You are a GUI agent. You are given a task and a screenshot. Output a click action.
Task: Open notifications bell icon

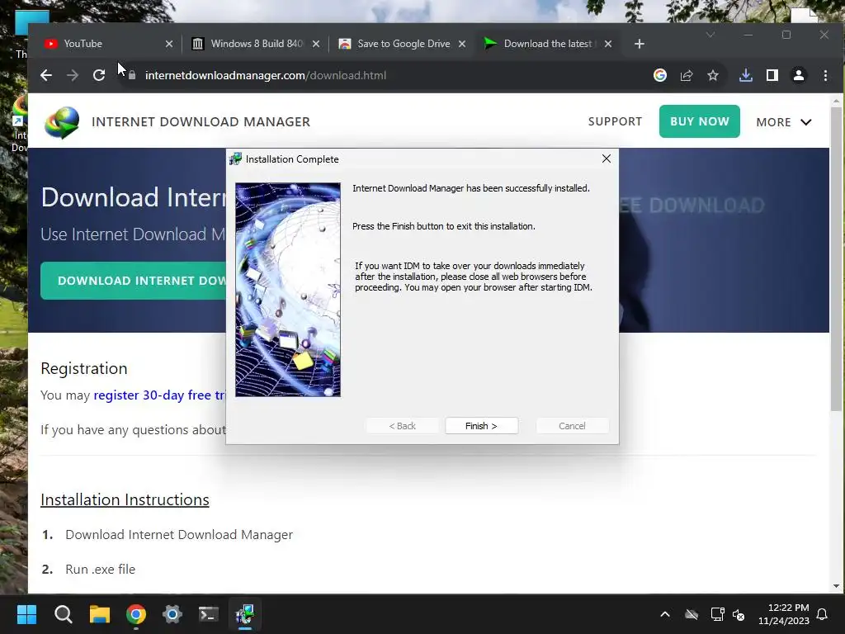(823, 614)
